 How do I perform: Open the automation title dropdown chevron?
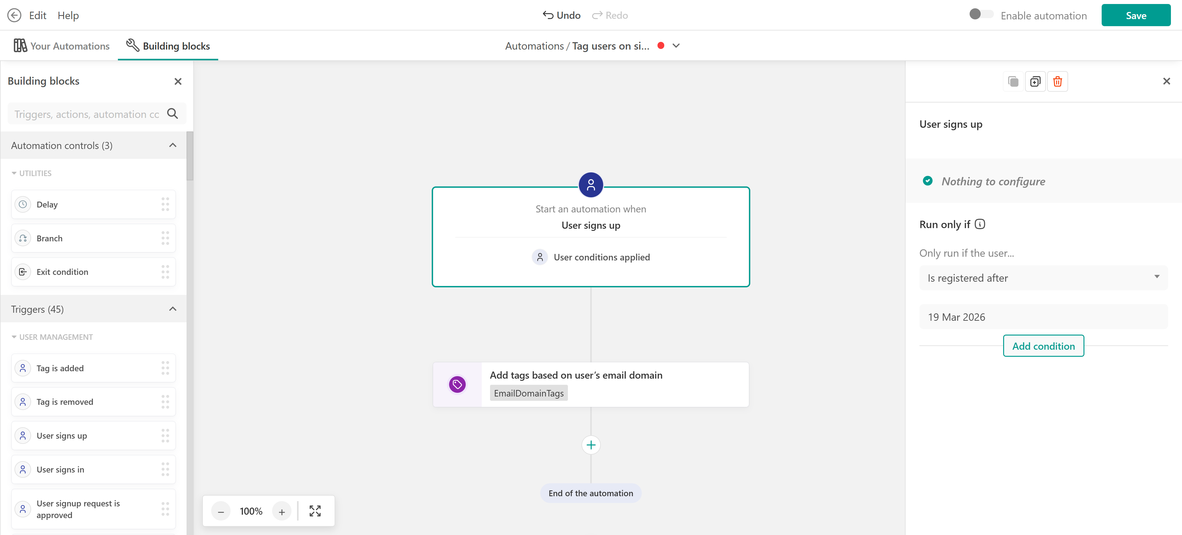point(676,46)
